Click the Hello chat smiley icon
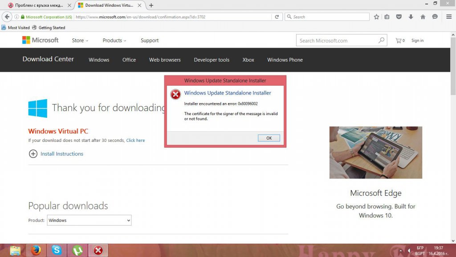 click(x=435, y=17)
